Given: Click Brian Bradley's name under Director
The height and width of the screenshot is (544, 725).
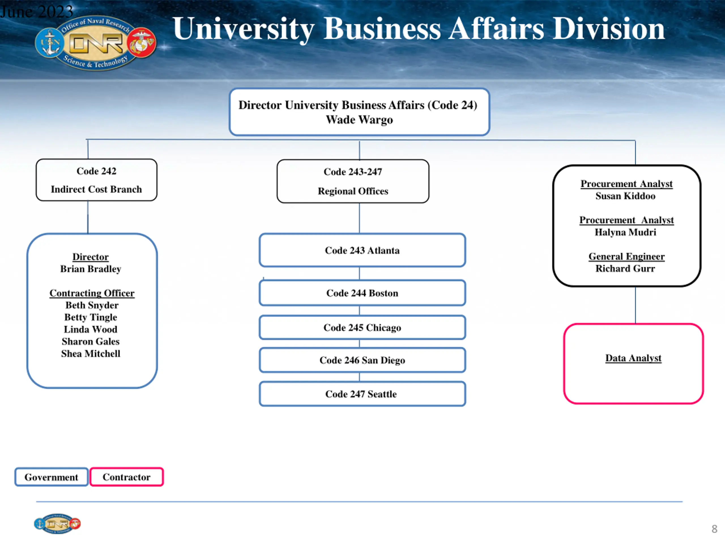Looking at the screenshot, I should click(x=91, y=269).
